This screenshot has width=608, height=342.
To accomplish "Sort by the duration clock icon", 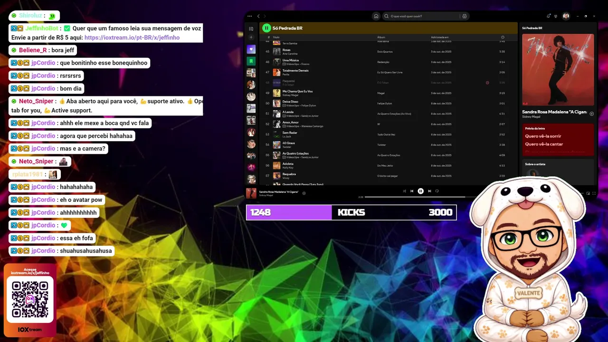I will pos(503,37).
